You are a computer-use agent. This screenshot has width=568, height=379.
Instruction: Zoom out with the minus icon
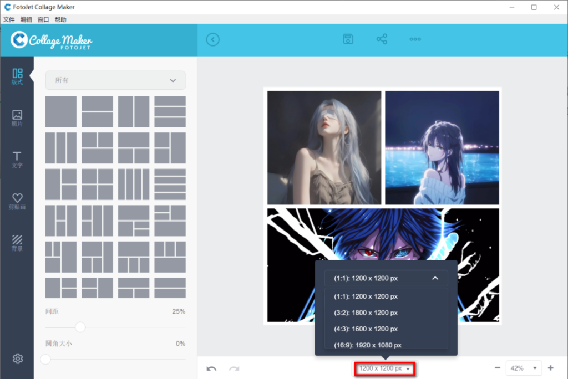tap(498, 368)
